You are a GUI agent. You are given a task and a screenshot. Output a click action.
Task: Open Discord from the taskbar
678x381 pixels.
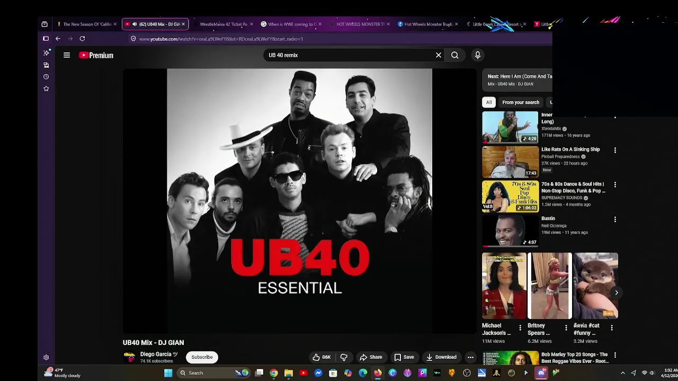(x=541, y=373)
